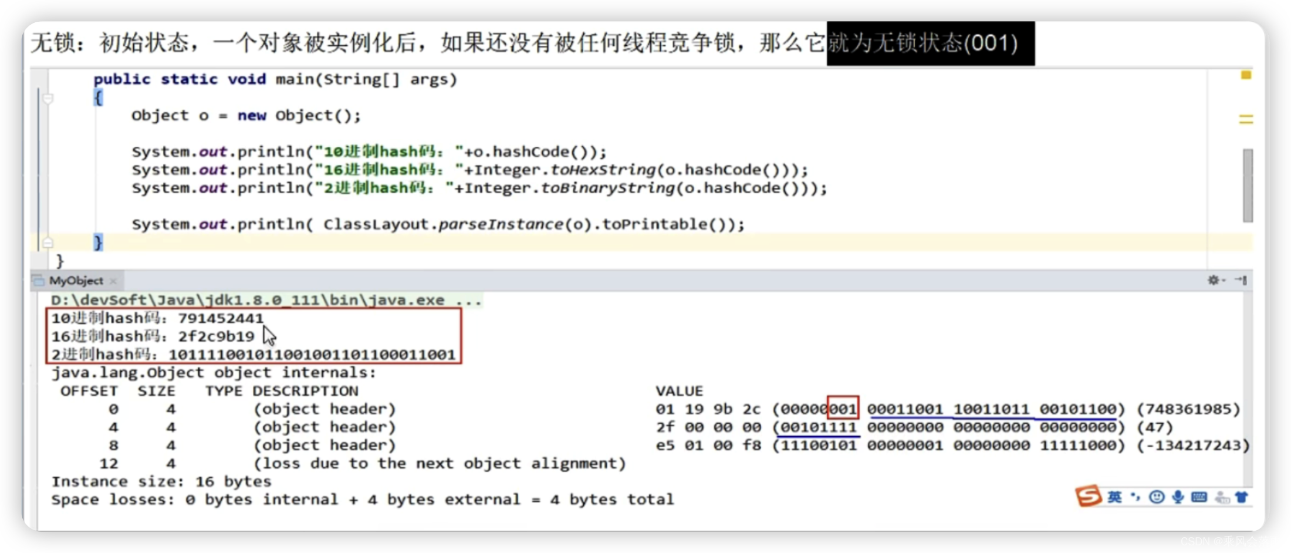Switch the IME Chinese/English mode (英)
Image resolution: width=1291 pixels, height=553 pixels.
(1114, 497)
